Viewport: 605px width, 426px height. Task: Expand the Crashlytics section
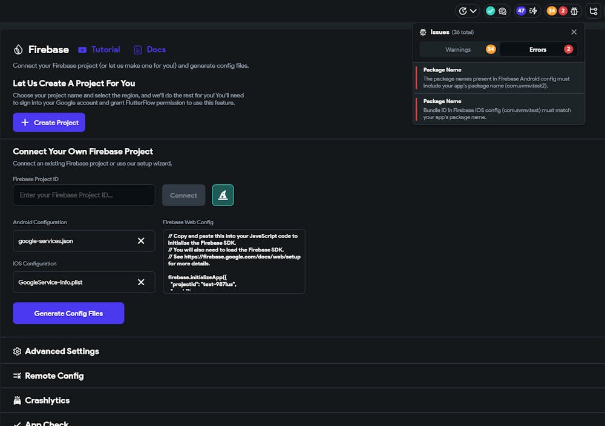(x=47, y=401)
